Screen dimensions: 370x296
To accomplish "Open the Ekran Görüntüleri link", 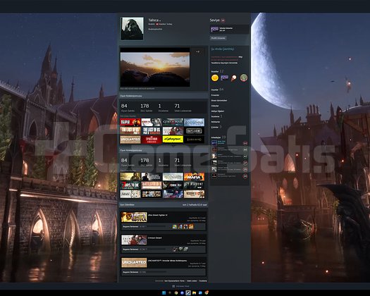I will point(219,101).
